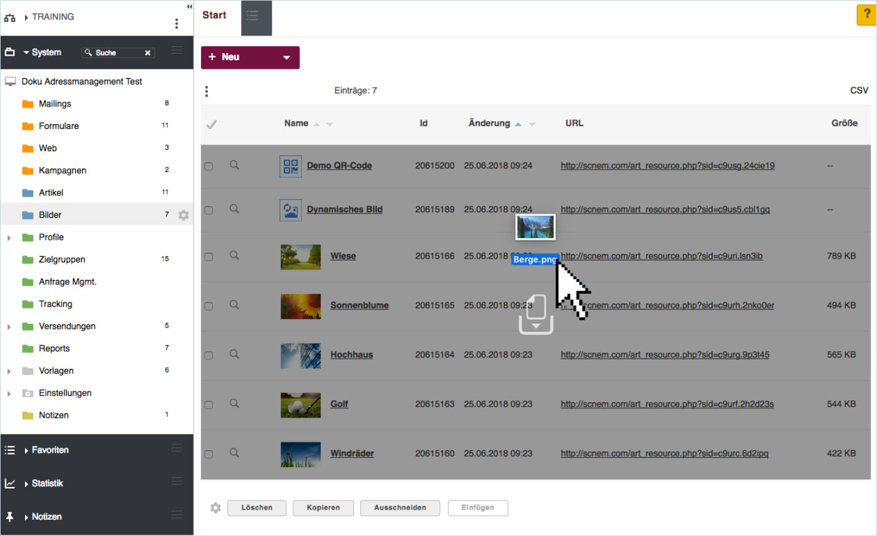Open the Hochhaus resource URL link
Screen dimensions: 877x536
665,354
